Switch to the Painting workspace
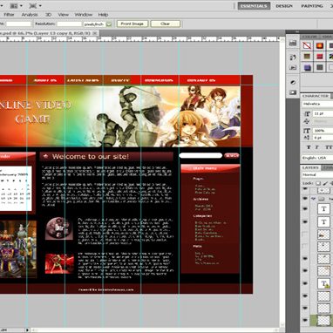The width and height of the screenshot is (333, 333). [312, 6]
